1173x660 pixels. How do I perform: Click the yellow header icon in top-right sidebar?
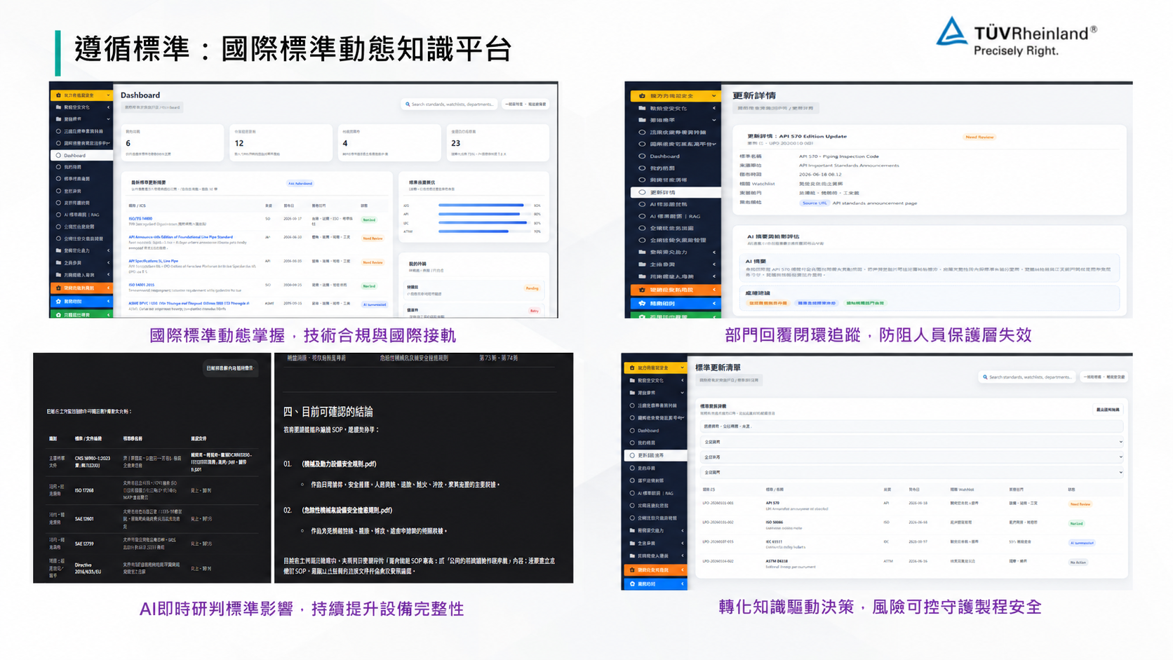pos(642,95)
